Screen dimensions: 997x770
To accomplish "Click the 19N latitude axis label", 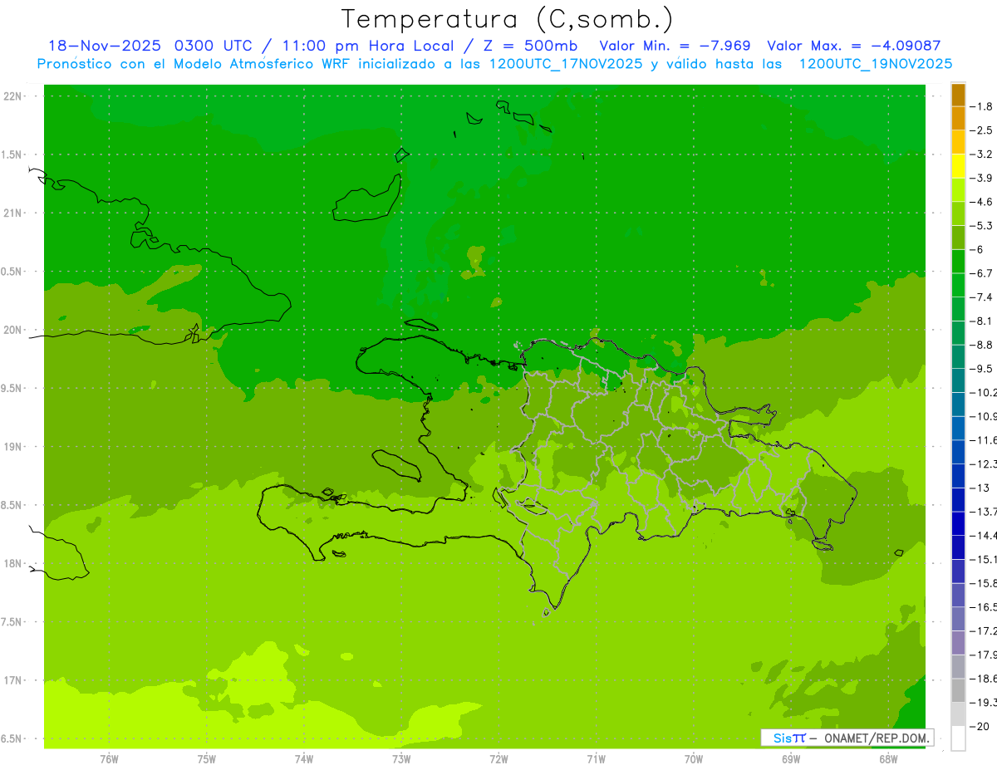I will coord(13,447).
